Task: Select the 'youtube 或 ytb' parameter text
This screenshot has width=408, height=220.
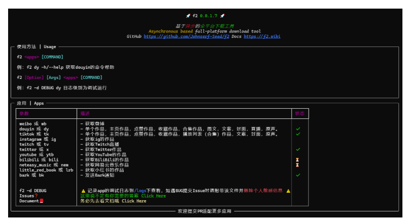Action: pyautogui.click(x=36, y=155)
